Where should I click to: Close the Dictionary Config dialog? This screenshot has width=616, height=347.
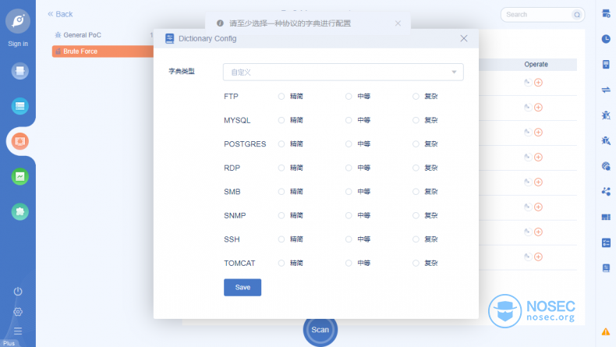pos(464,38)
